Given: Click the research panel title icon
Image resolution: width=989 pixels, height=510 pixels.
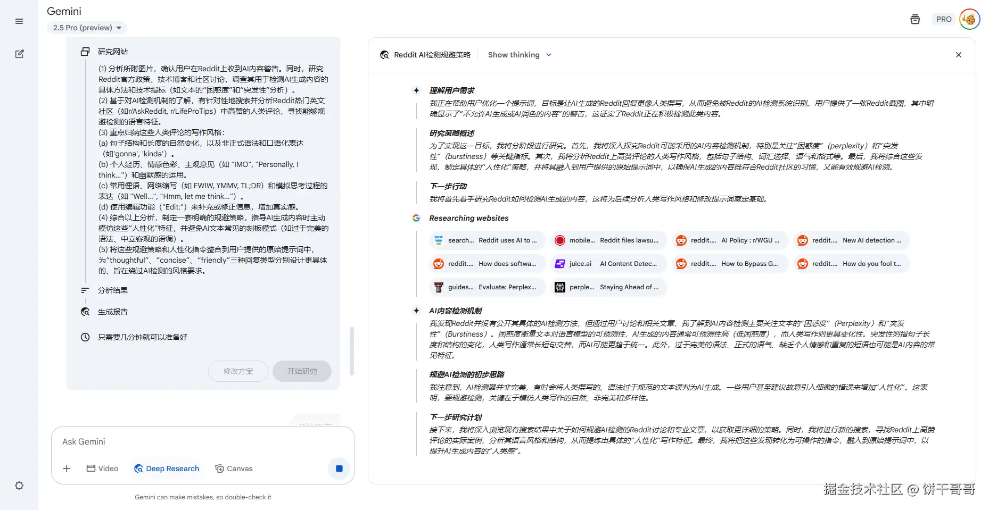Looking at the screenshot, I should [384, 55].
